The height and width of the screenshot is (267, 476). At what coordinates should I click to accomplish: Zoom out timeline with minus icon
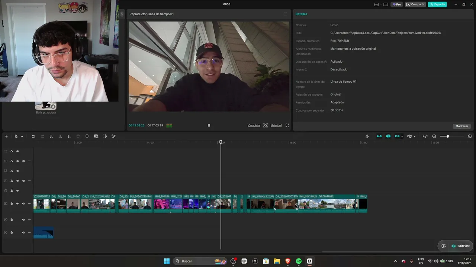(x=434, y=136)
